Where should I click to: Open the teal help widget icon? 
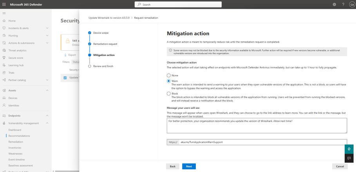[x=349, y=149]
